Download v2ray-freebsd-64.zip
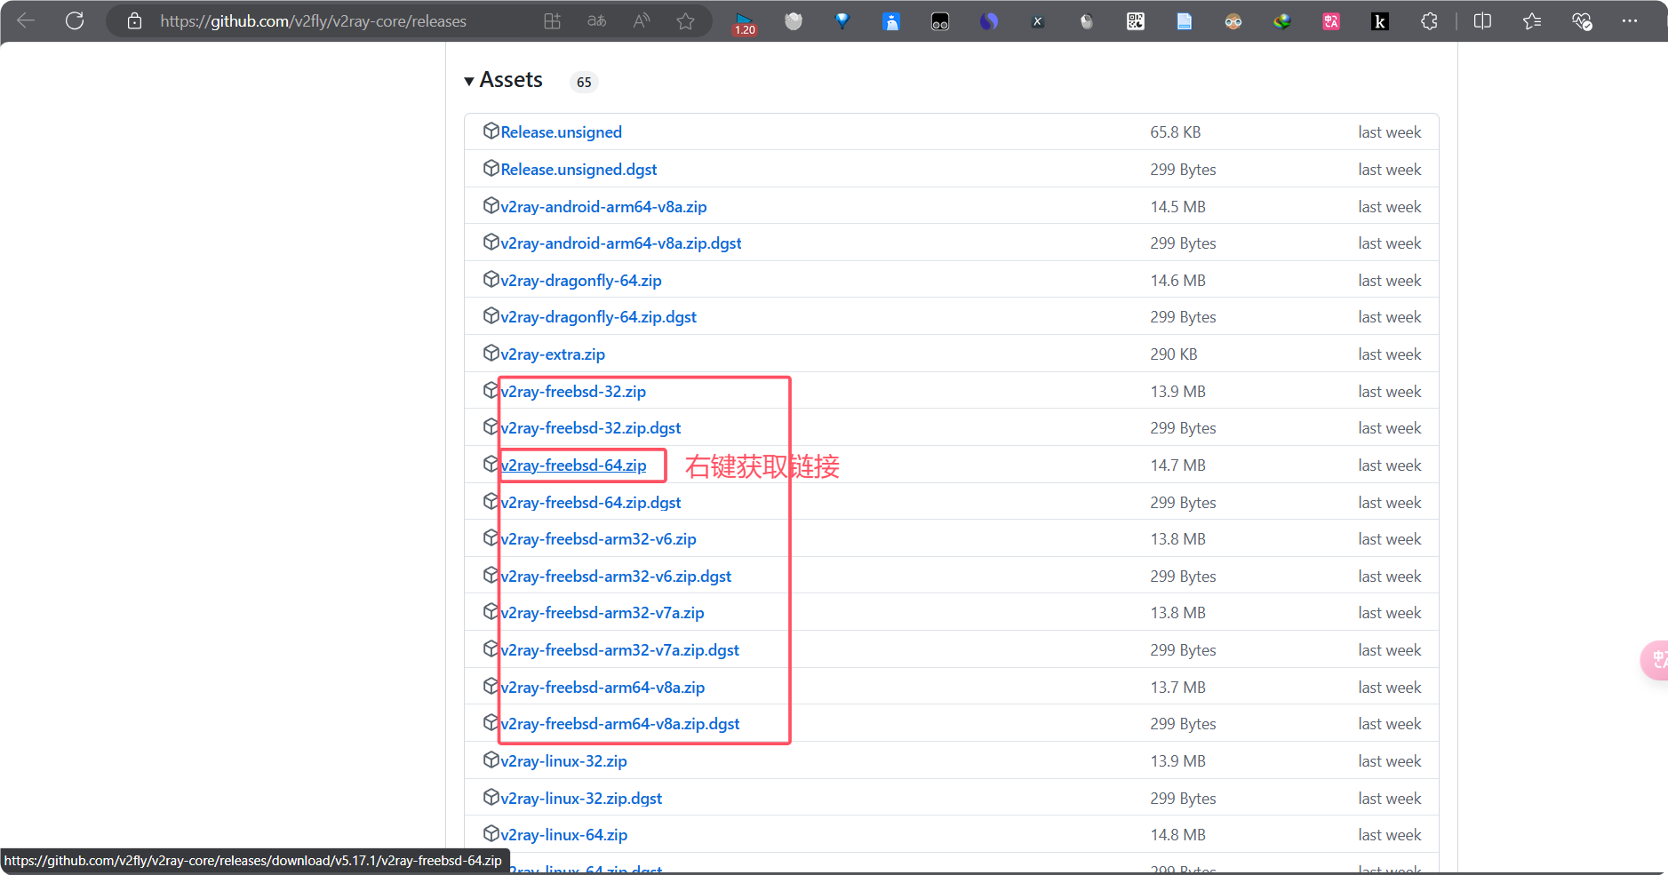 [x=573, y=465]
